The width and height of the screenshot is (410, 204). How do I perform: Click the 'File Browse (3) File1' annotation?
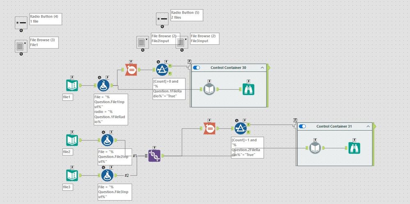pyautogui.click(x=44, y=43)
